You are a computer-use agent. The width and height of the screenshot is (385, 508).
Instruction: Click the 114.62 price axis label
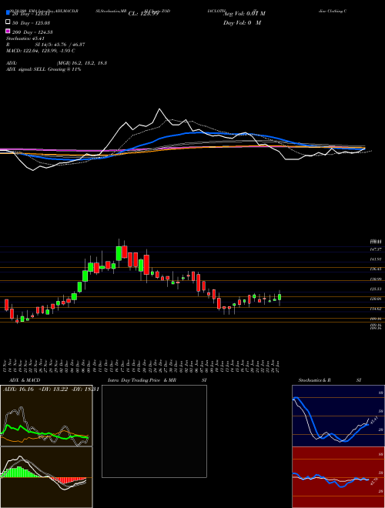[376, 309]
